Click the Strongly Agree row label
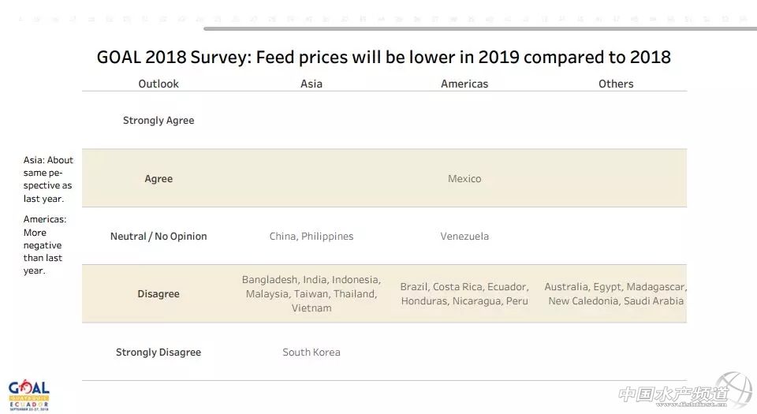Image resolution: width=757 pixels, height=414 pixels. click(158, 121)
